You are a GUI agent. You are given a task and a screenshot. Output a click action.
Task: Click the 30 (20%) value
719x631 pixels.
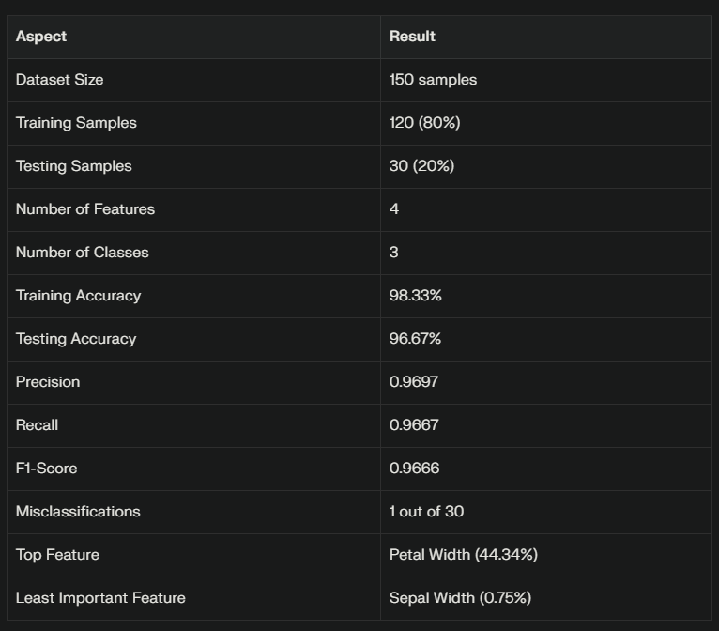tap(421, 165)
